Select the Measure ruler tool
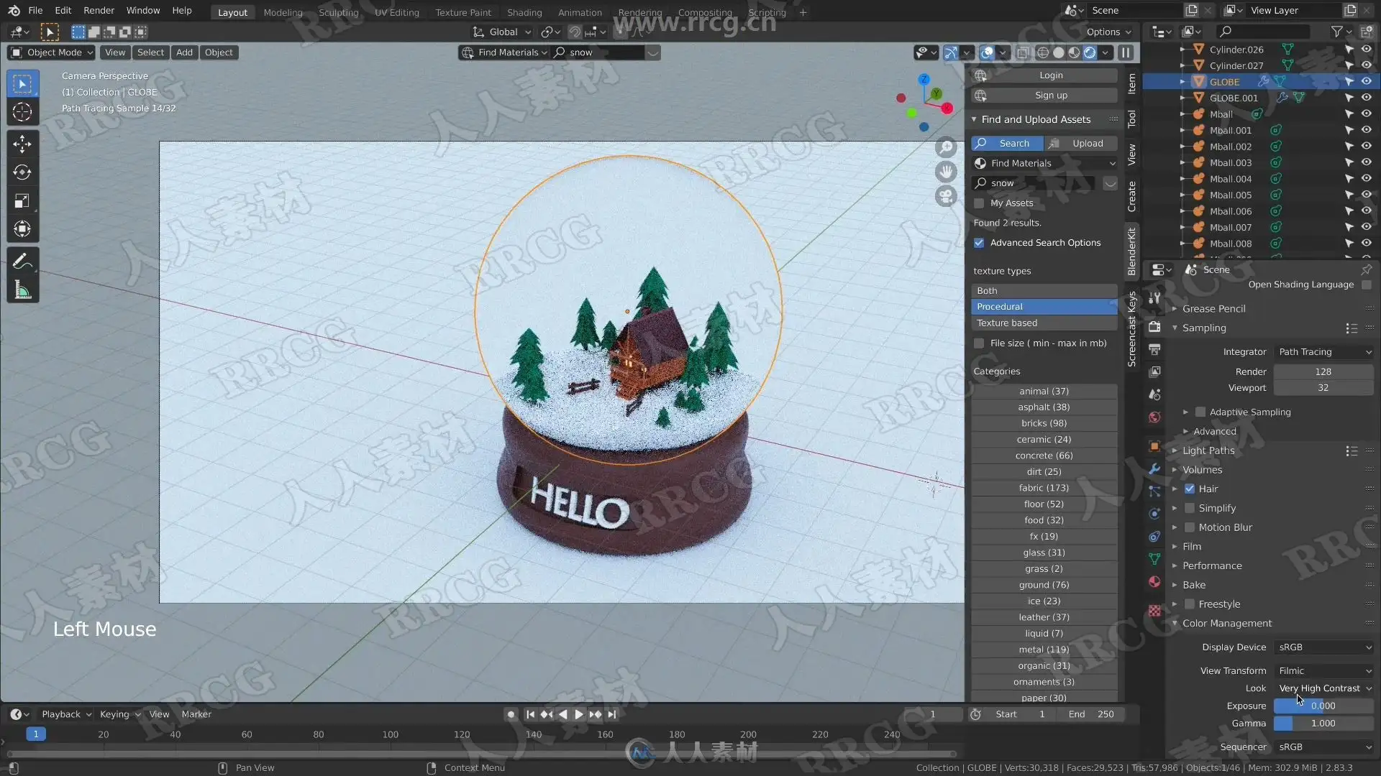 (x=22, y=290)
